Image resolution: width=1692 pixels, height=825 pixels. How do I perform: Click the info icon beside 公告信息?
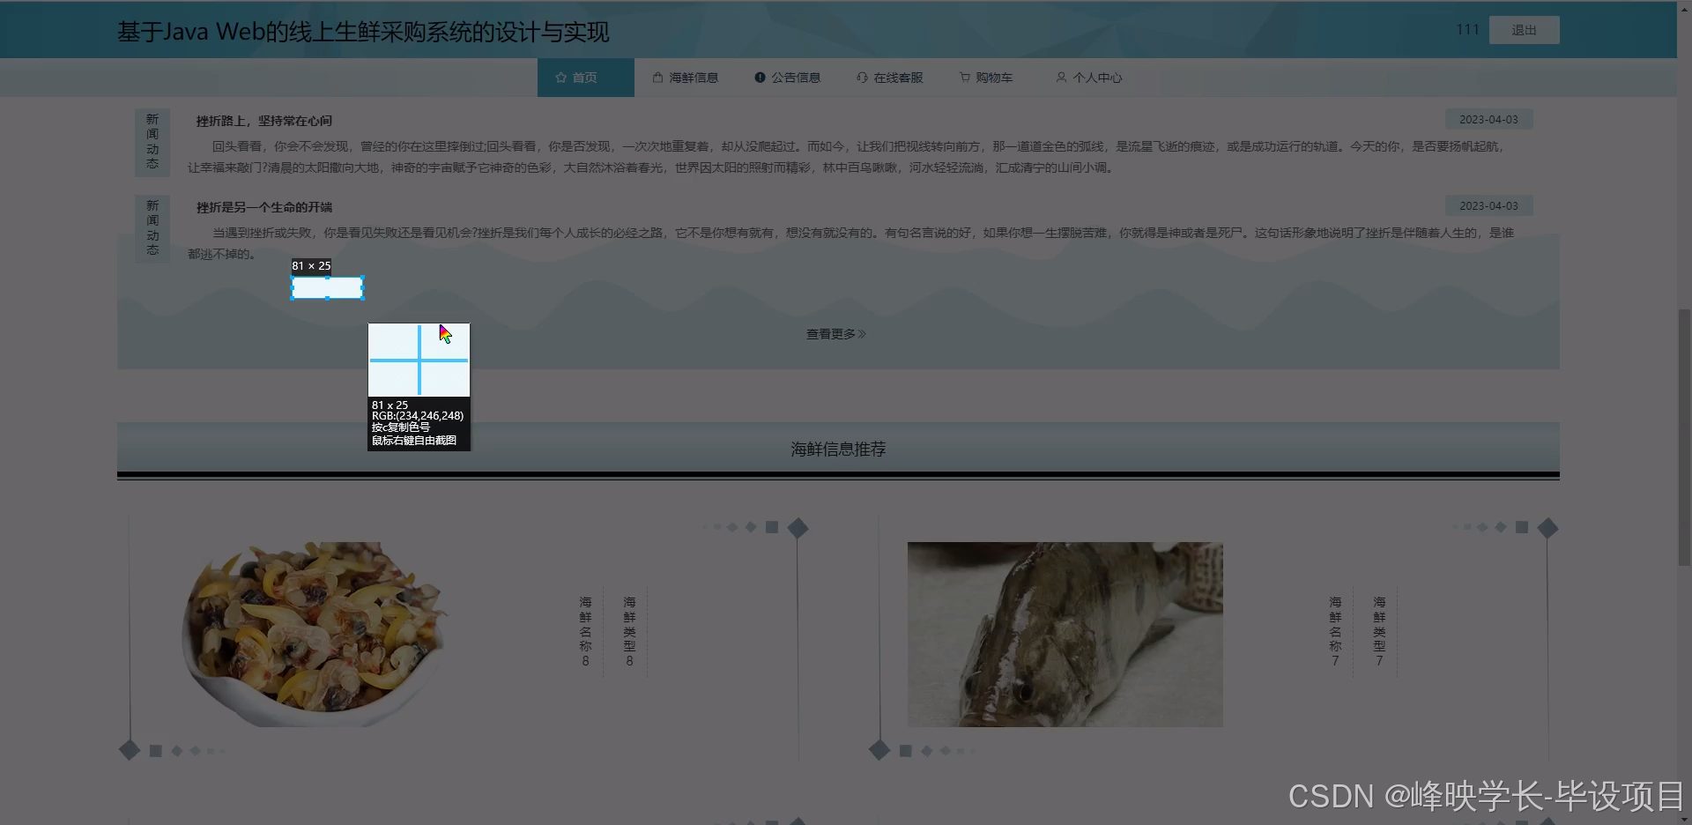point(761,78)
